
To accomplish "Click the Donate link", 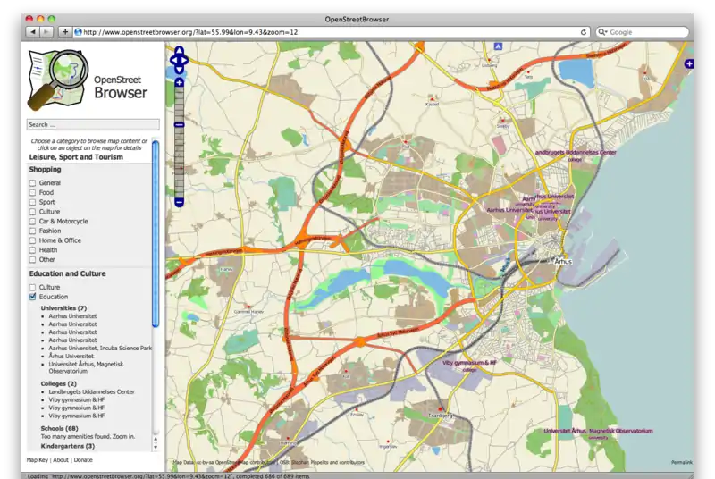I will [x=82, y=459].
